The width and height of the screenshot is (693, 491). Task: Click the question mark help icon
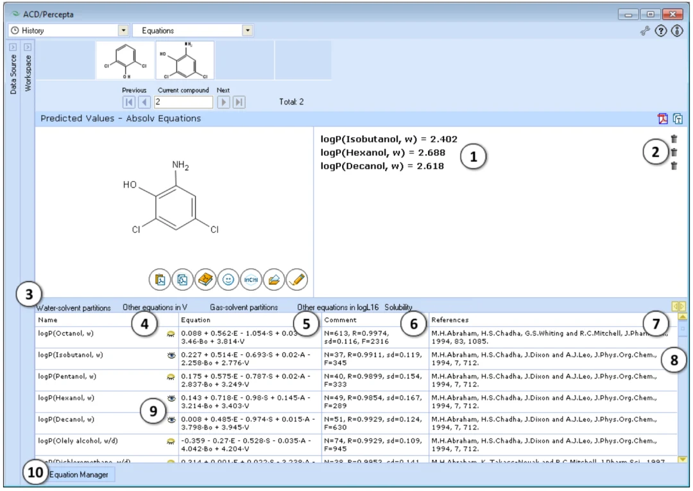click(661, 31)
